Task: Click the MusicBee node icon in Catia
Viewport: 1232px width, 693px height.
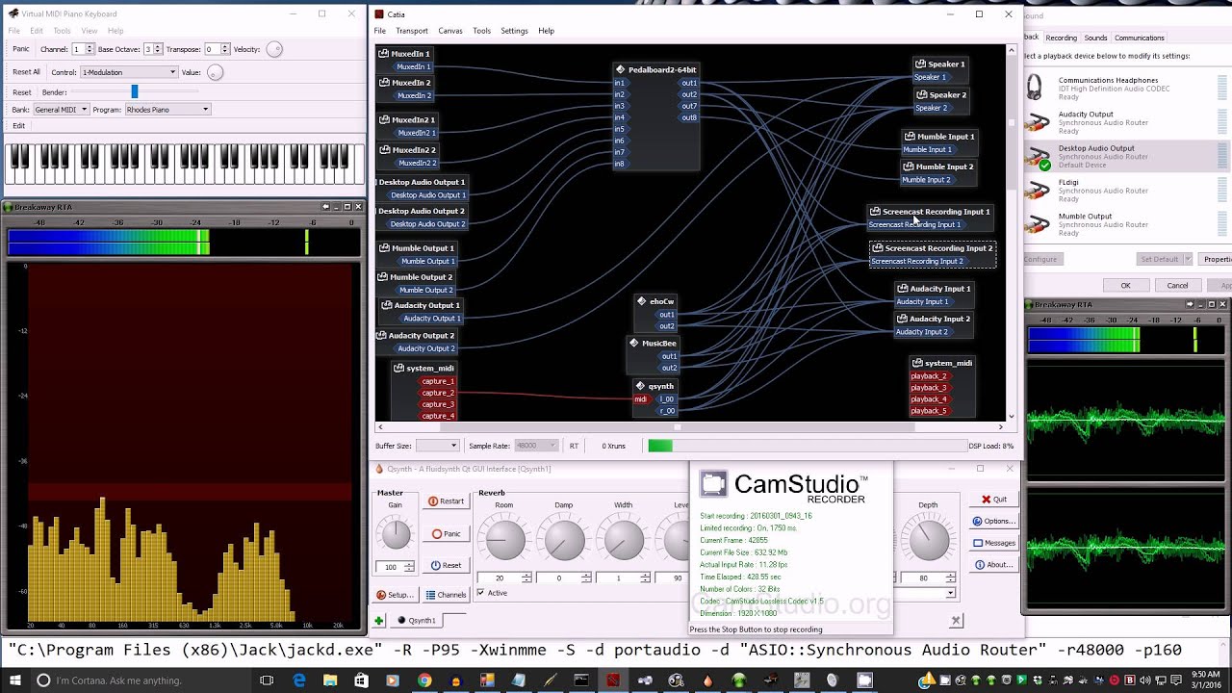Action: point(634,344)
